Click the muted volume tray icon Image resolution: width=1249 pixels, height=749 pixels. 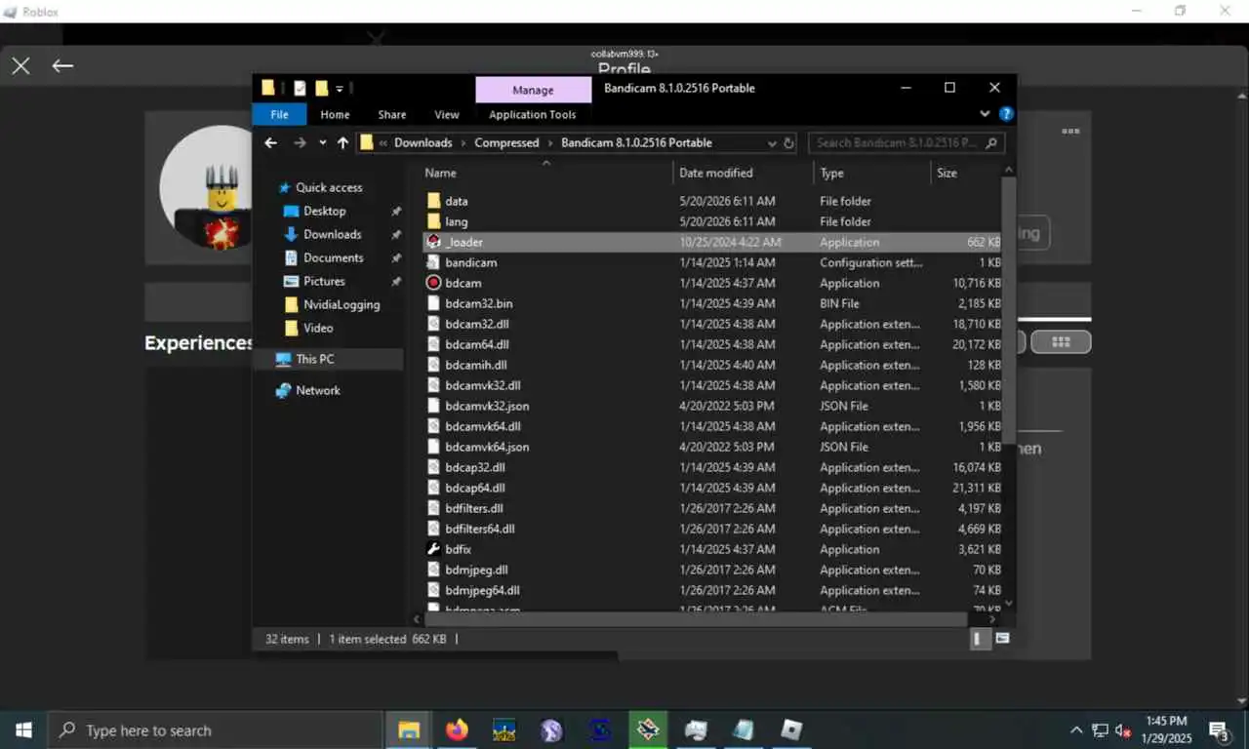point(1123,730)
